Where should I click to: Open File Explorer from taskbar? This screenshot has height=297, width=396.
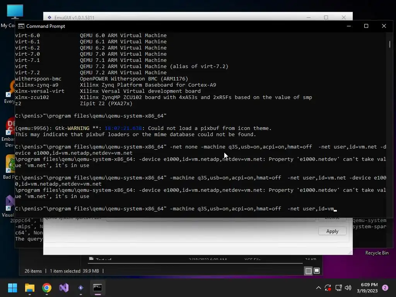coord(29,288)
